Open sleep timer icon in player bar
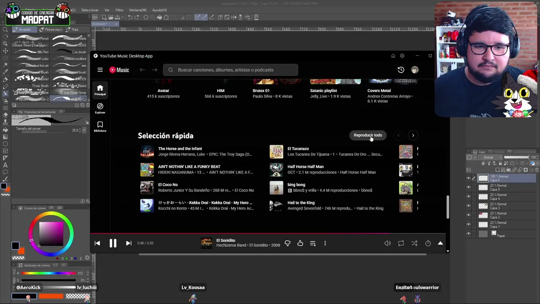 [x=428, y=243]
